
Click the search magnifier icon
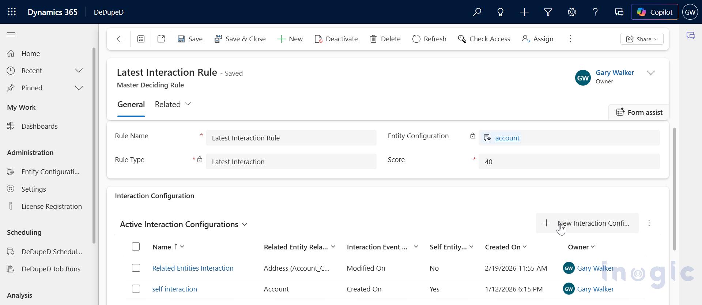pyautogui.click(x=477, y=12)
